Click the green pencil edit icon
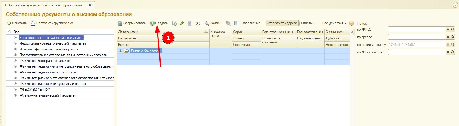 [x=182, y=23]
